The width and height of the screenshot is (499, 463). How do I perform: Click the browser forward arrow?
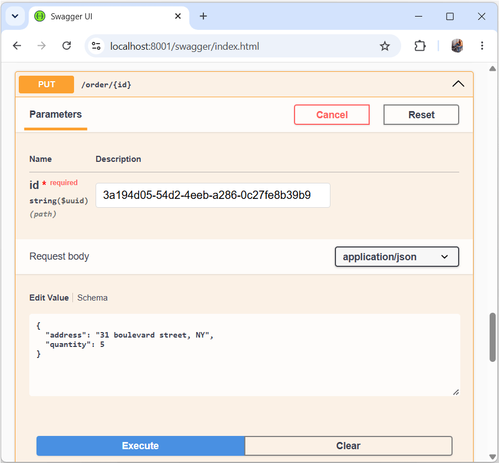click(x=41, y=46)
